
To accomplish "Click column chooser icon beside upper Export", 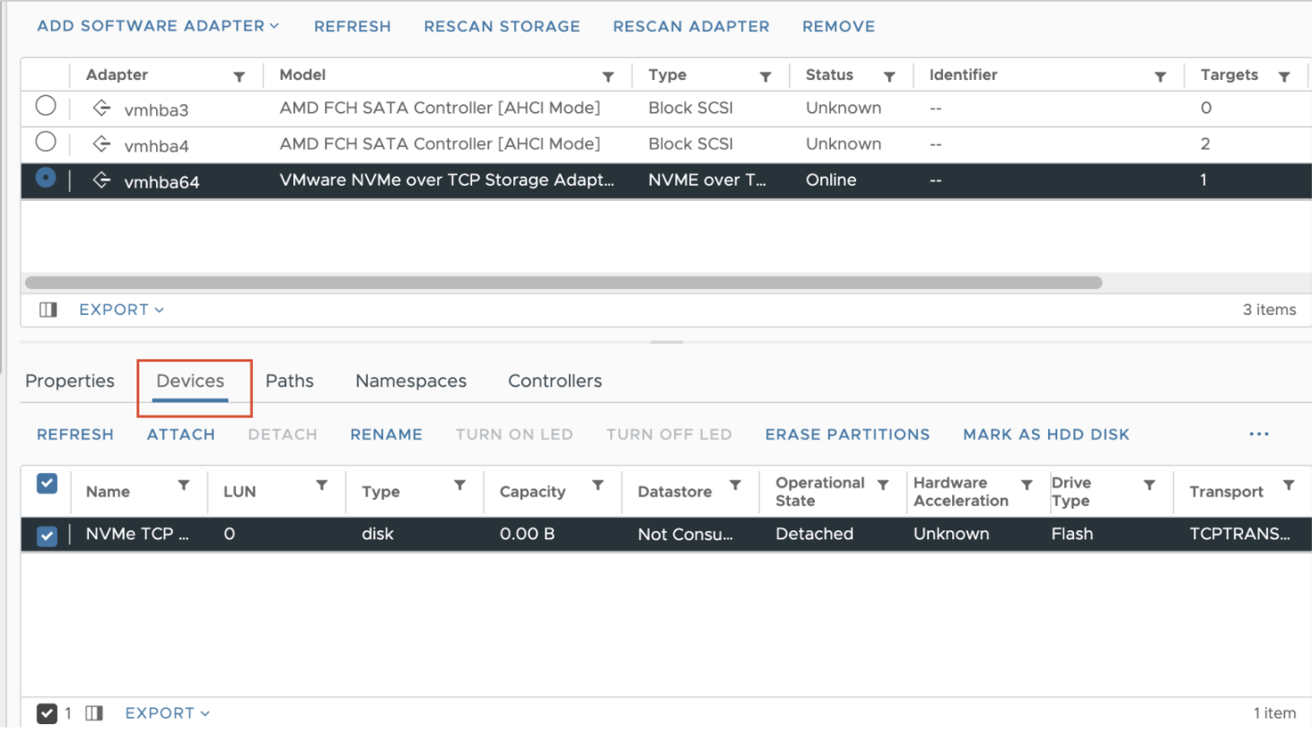I will point(48,310).
